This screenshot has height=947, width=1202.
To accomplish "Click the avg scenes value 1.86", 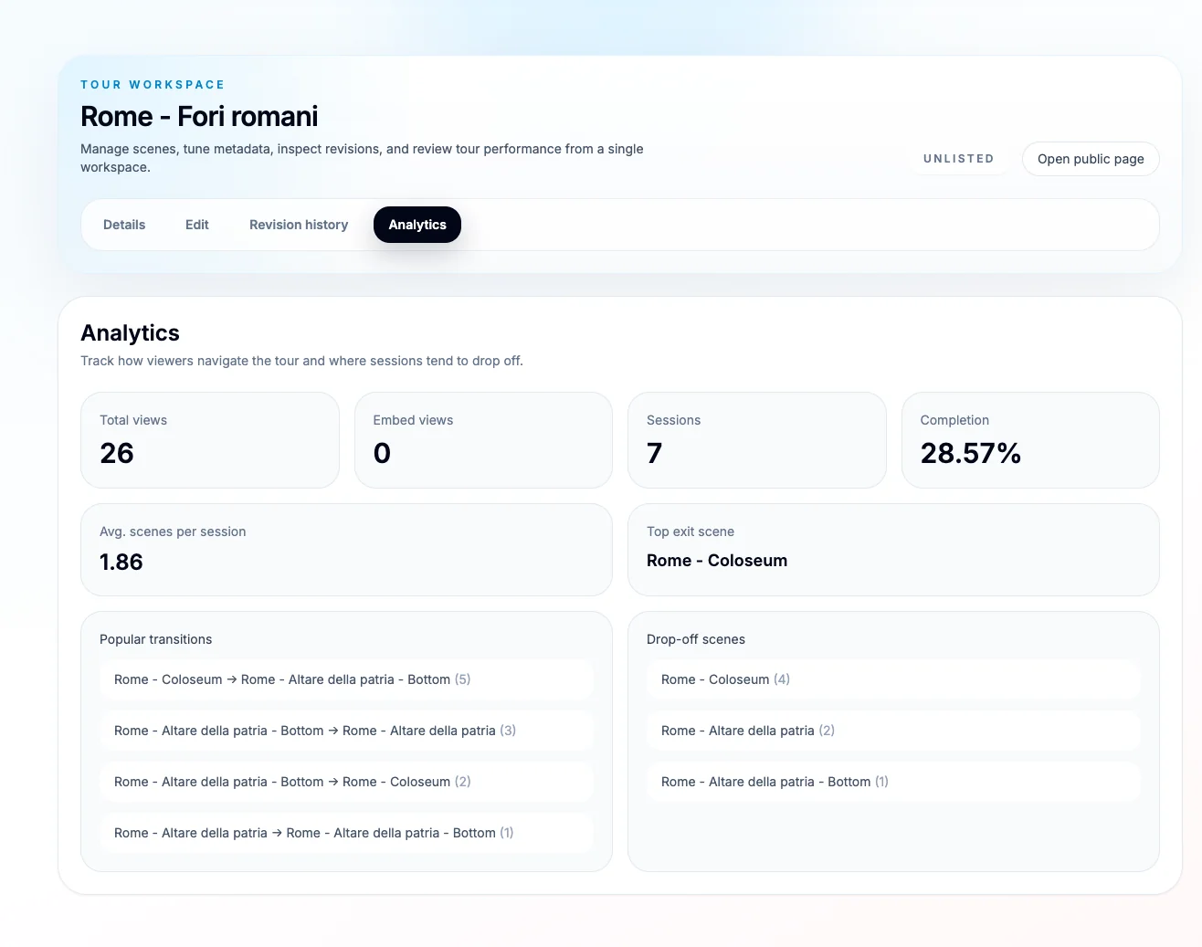I will click(121, 562).
